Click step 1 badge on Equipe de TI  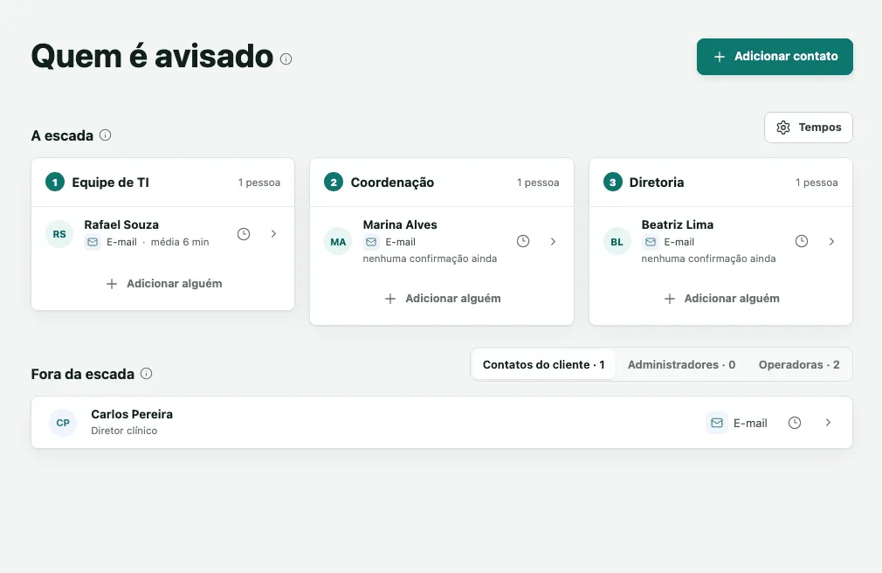(54, 183)
